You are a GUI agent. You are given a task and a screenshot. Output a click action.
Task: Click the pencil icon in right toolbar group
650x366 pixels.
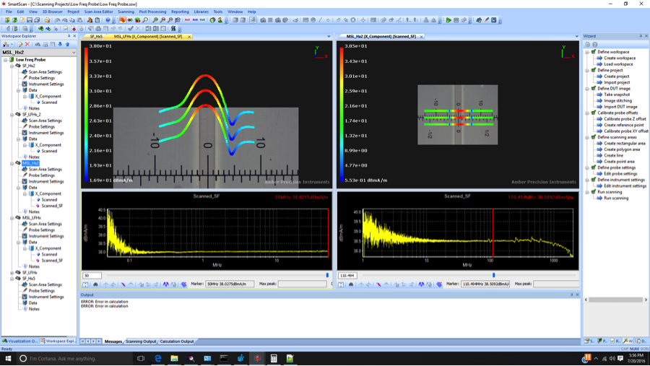click(x=487, y=20)
